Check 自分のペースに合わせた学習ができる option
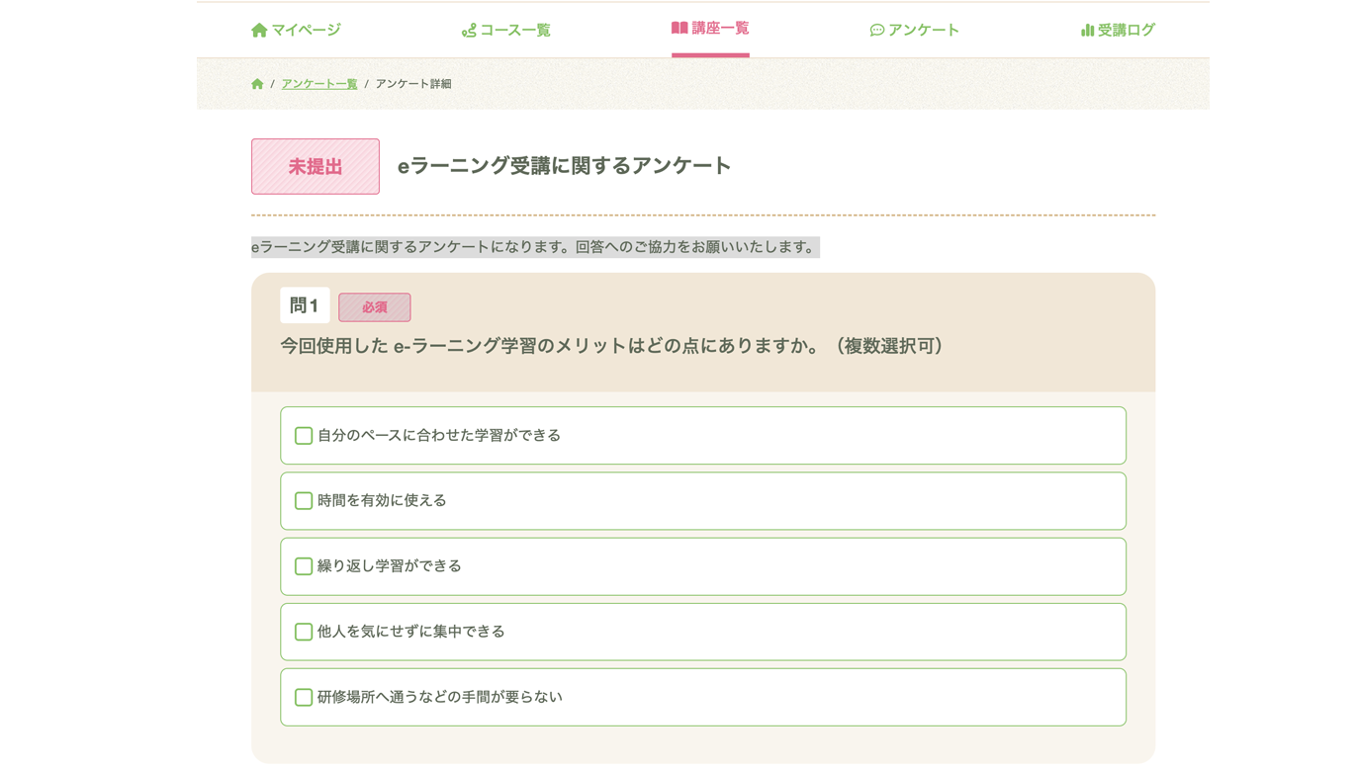The width and height of the screenshot is (1357, 771). (x=304, y=435)
